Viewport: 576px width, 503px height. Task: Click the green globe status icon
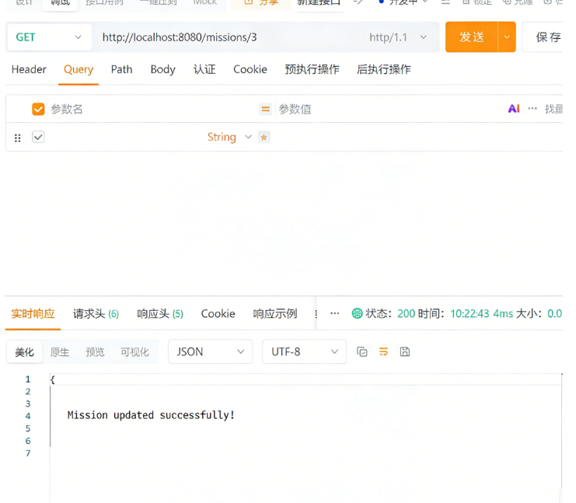(357, 313)
